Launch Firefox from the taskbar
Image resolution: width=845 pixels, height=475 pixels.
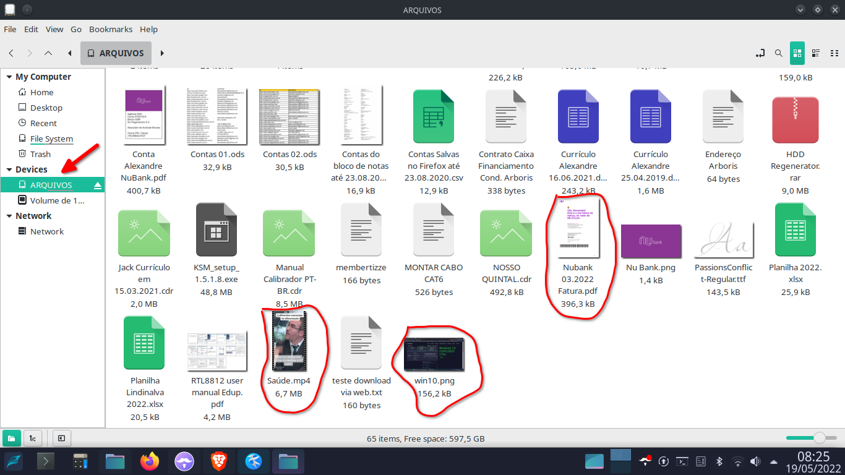pyautogui.click(x=150, y=461)
